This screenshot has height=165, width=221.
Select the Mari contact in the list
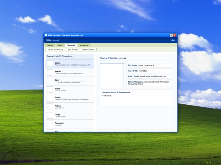click(70, 81)
